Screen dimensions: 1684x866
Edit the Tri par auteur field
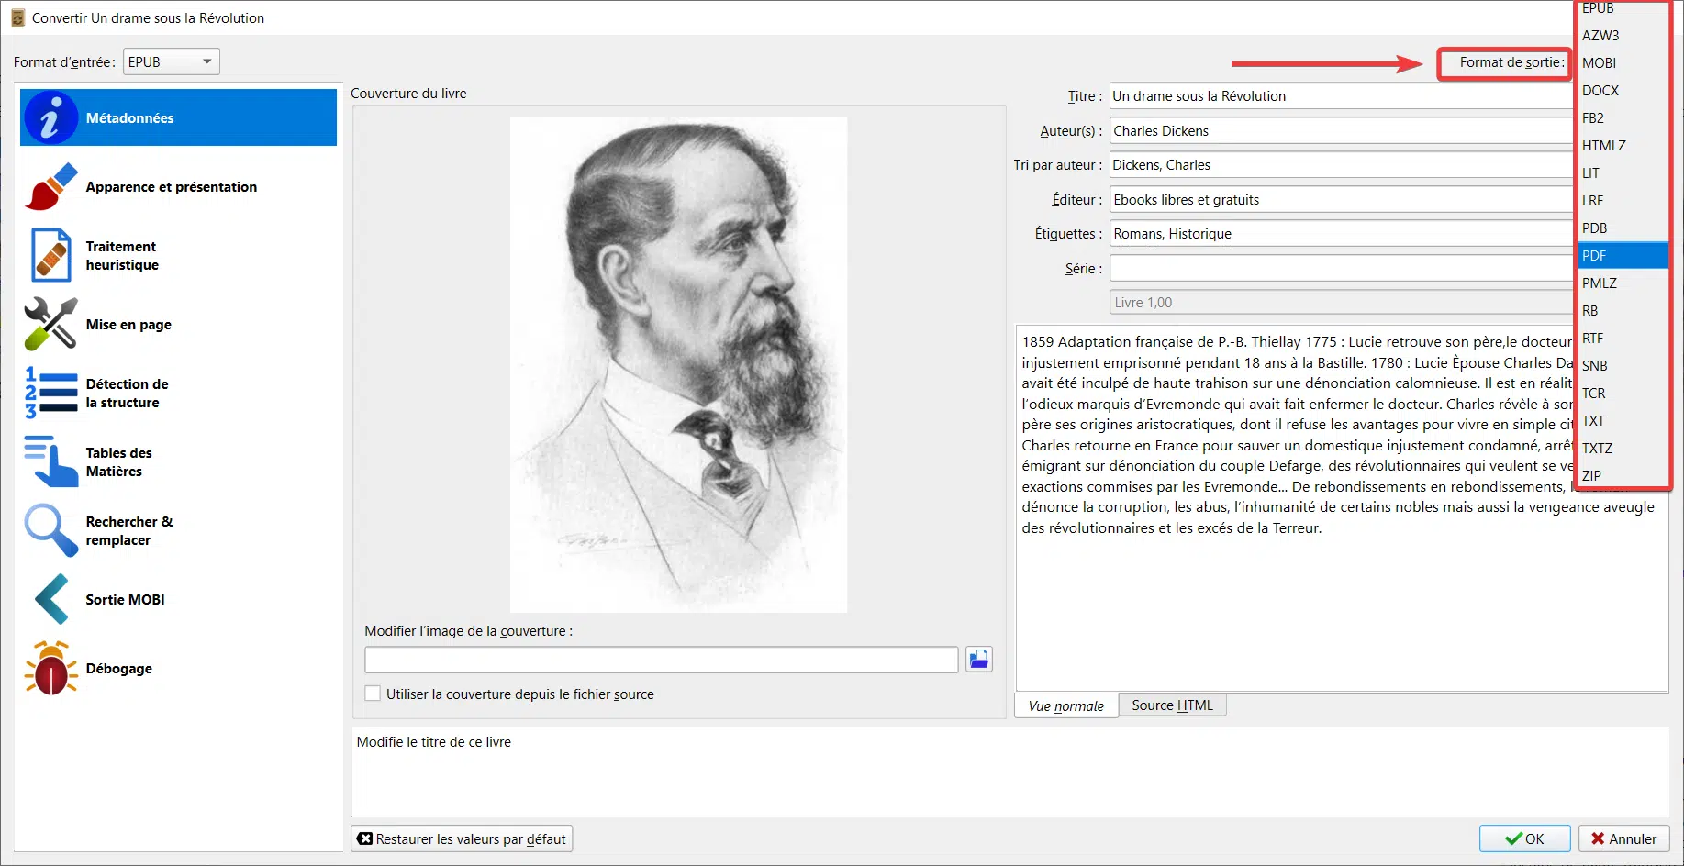(1342, 165)
